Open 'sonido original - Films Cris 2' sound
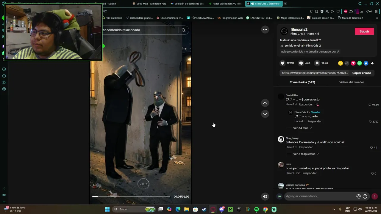Image resolution: width=381 pixels, height=214 pixels. pyautogui.click(x=302, y=45)
